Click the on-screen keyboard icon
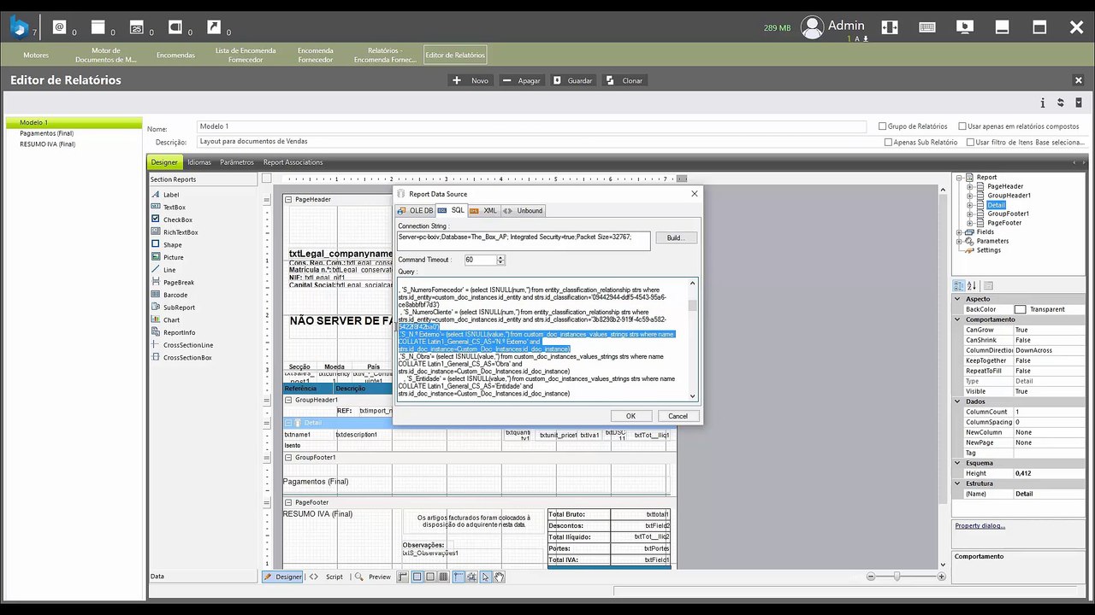The image size is (1095, 615). (x=926, y=27)
